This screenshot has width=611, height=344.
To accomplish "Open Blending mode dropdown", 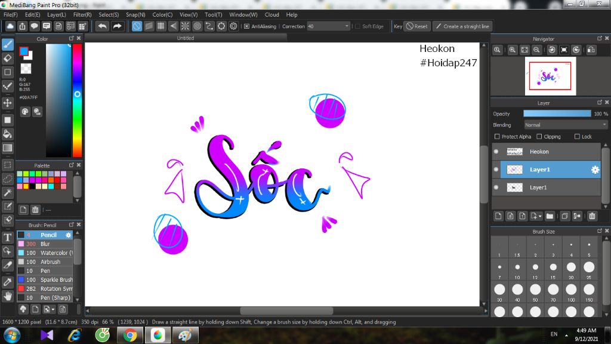I will [565, 125].
